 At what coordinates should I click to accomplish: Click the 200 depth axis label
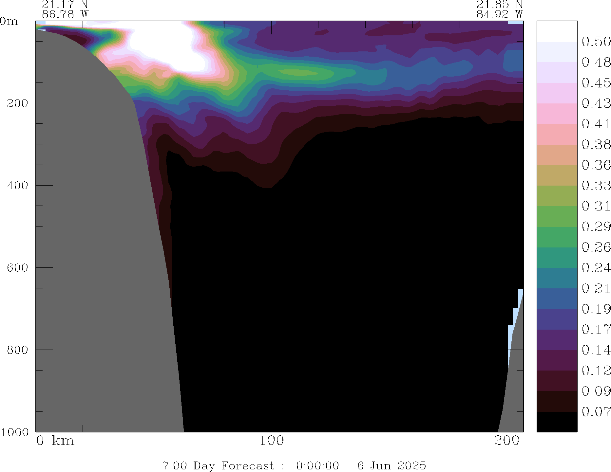click(18, 103)
